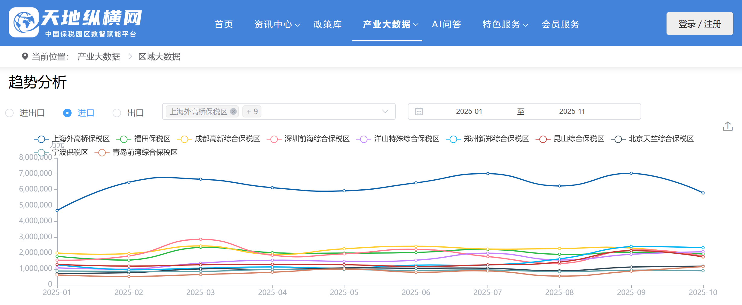
Task: Toggle 昆山综合保税区 legend icon
Action: click(x=543, y=139)
